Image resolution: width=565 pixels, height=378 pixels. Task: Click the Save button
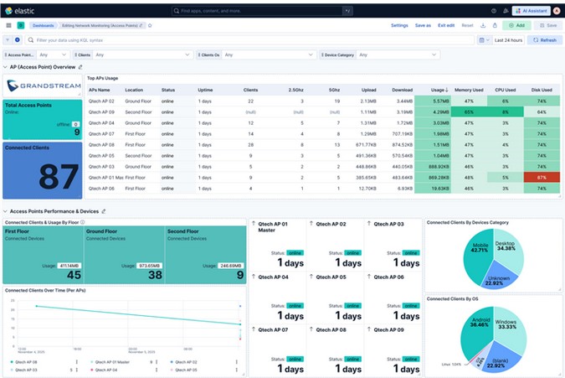point(548,25)
